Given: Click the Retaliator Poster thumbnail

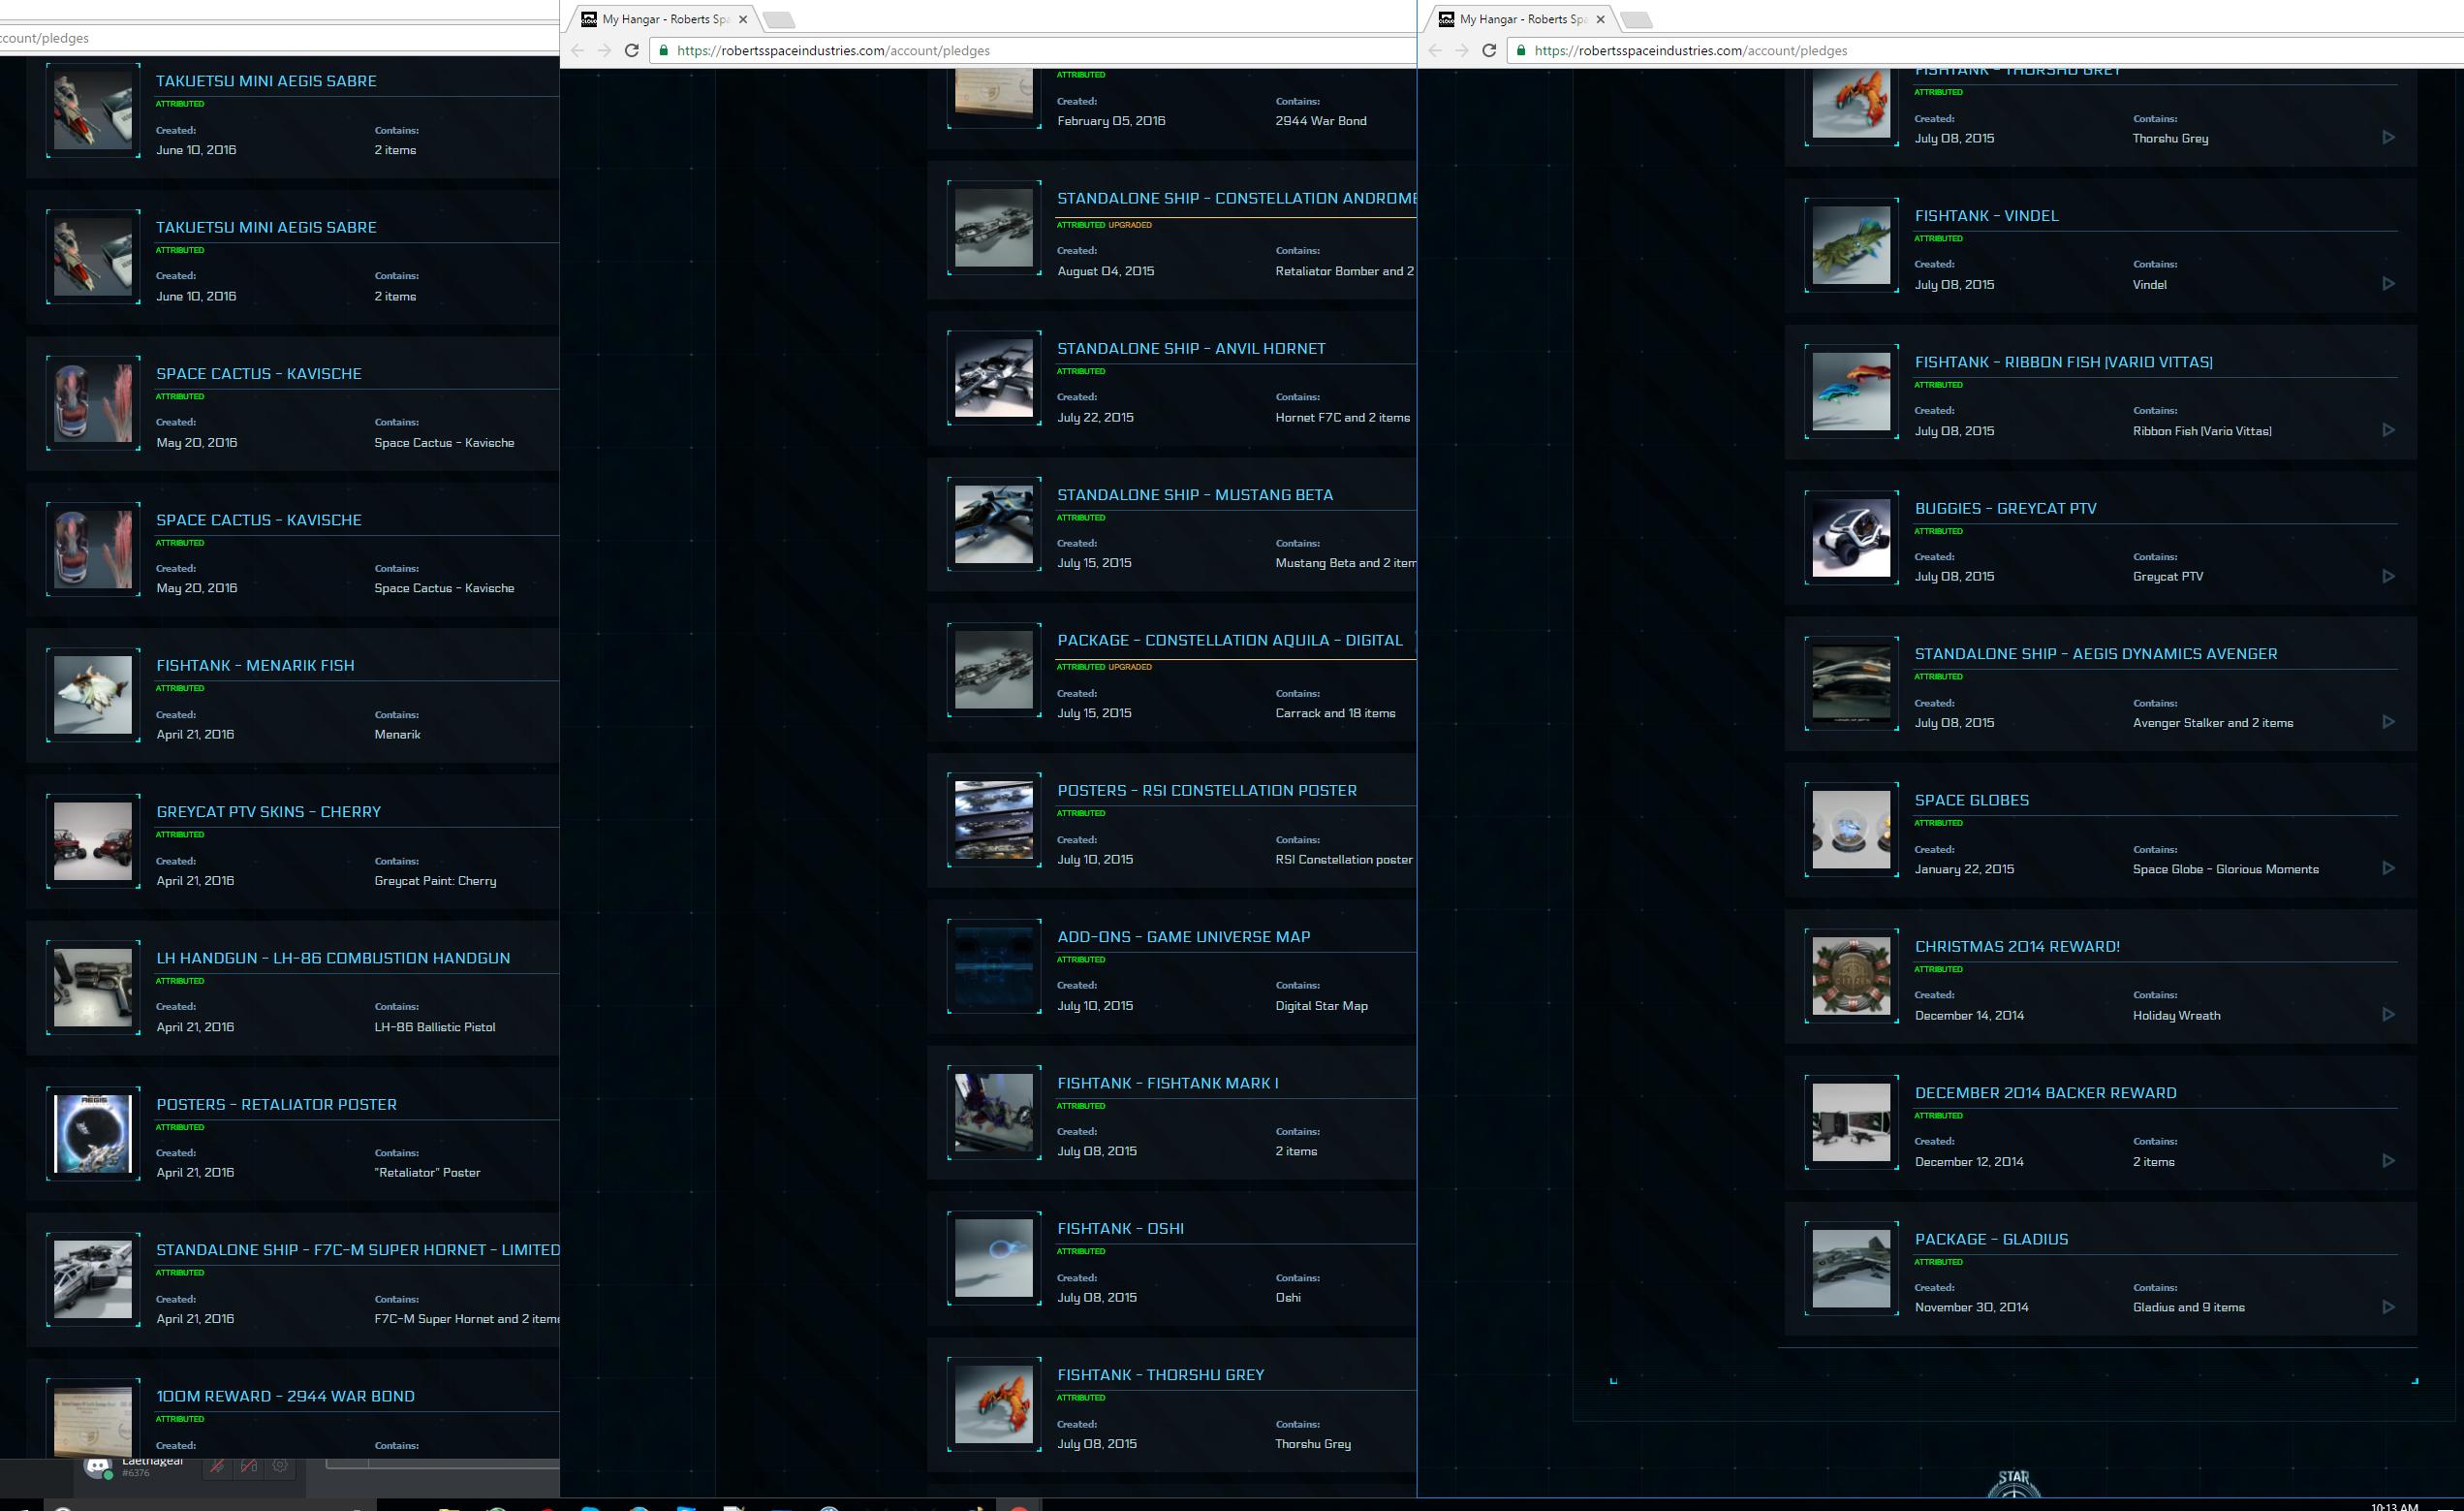Looking at the screenshot, I should tap(93, 1133).
